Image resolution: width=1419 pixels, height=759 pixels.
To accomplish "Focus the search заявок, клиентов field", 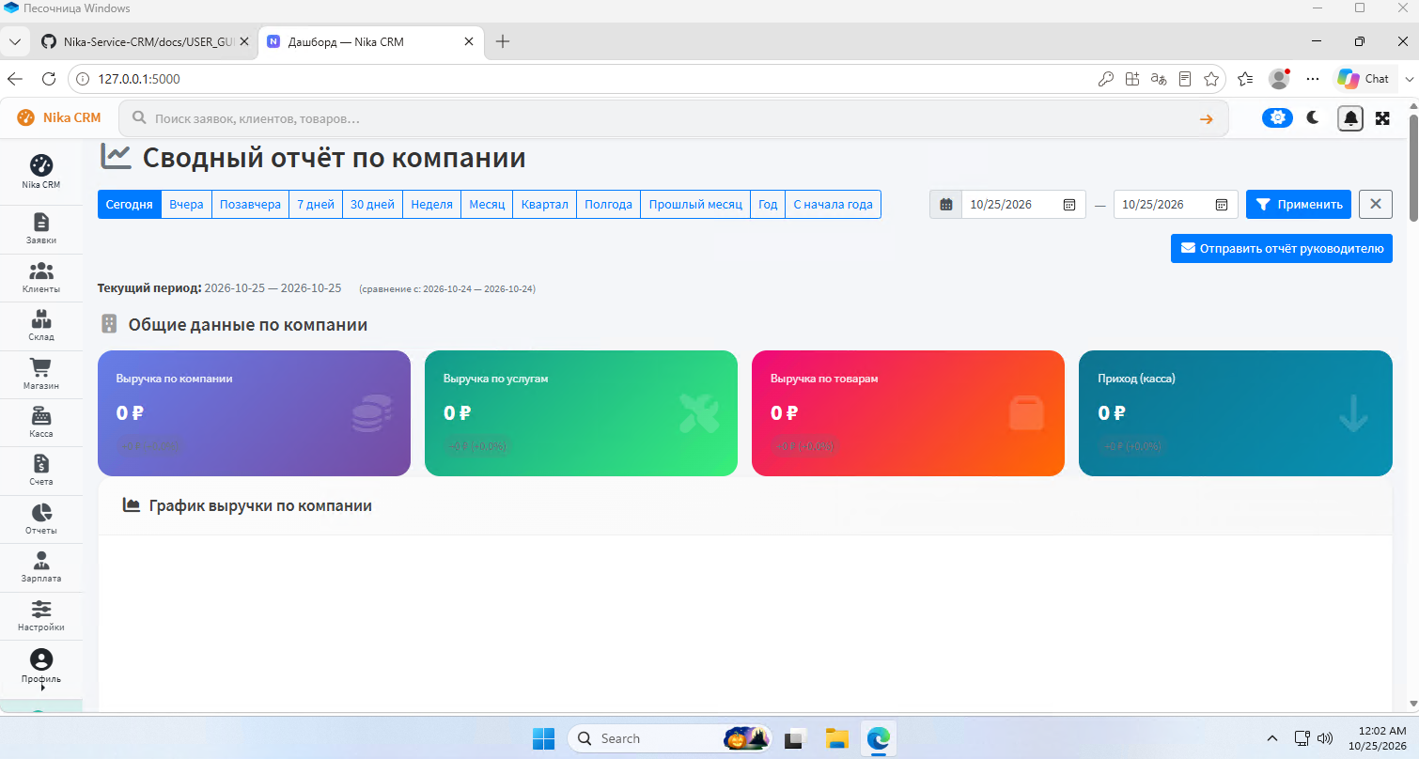I will [x=673, y=119].
